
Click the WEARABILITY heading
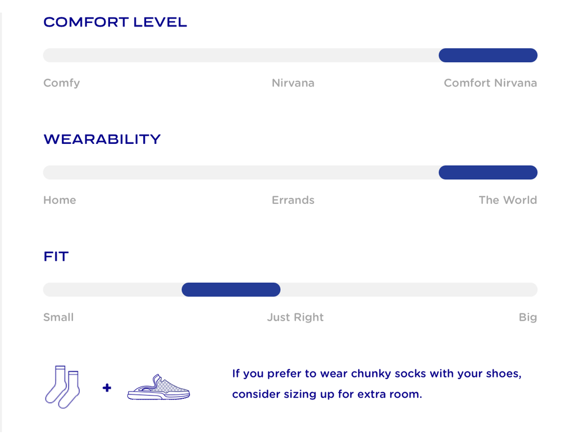click(102, 139)
